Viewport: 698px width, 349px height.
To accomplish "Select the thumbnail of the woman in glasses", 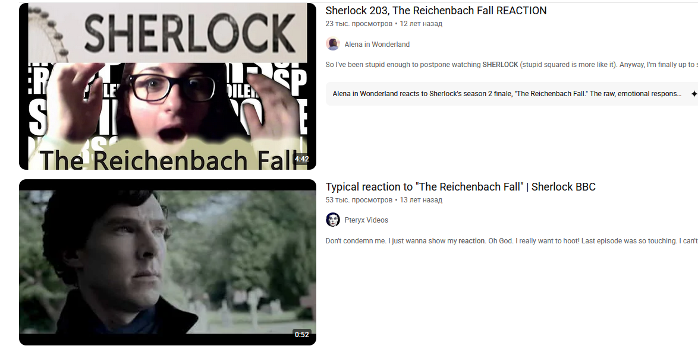I will point(168,86).
